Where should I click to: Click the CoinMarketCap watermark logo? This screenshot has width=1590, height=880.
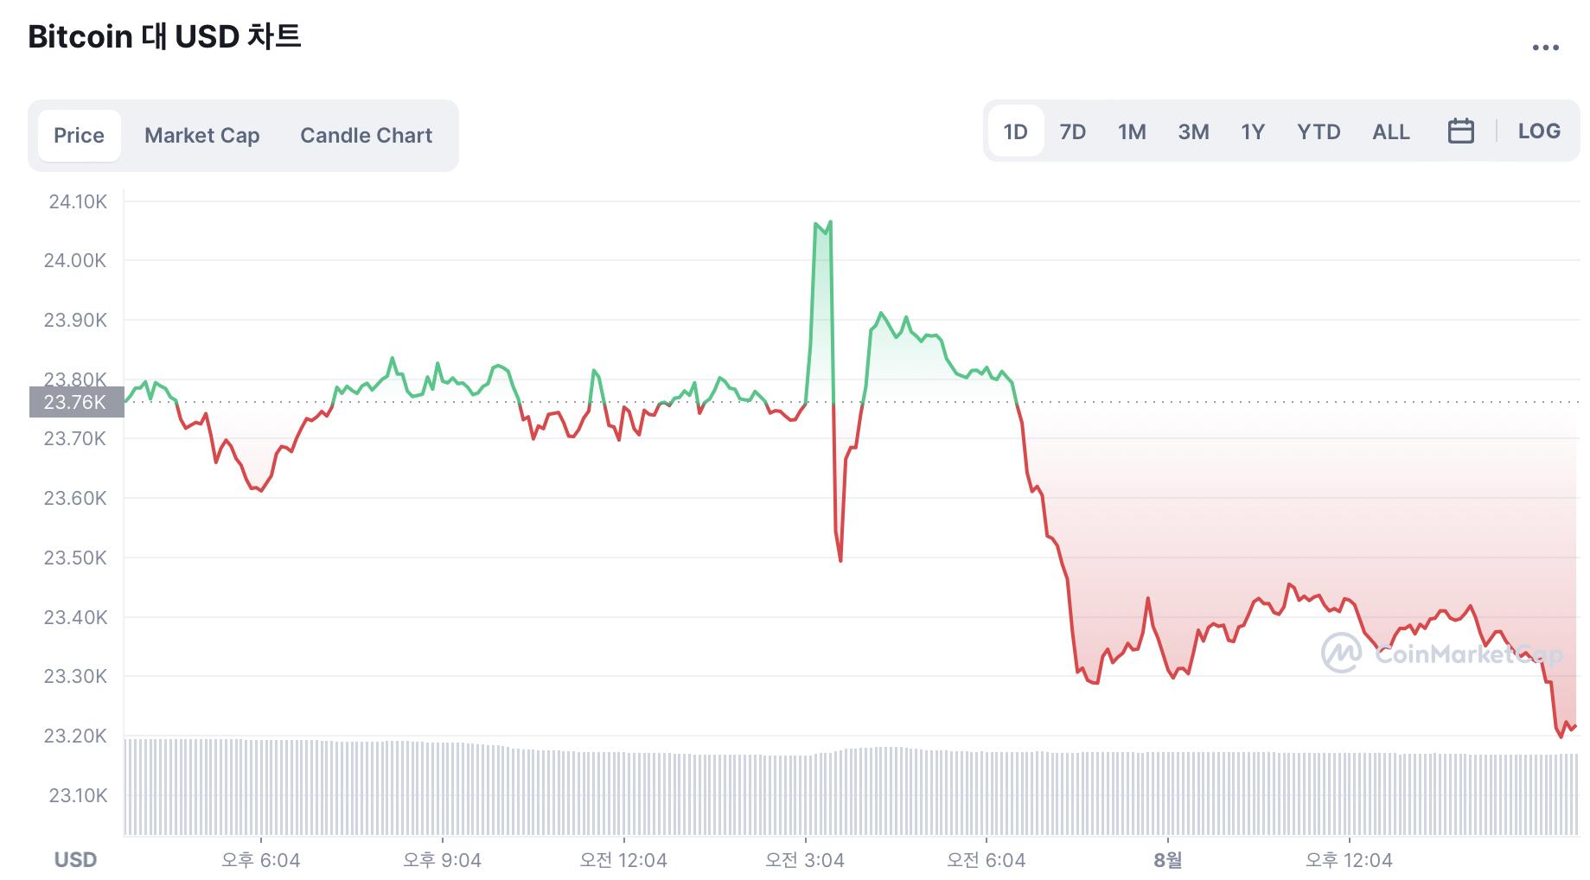pyautogui.click(x=1441, y=654)
